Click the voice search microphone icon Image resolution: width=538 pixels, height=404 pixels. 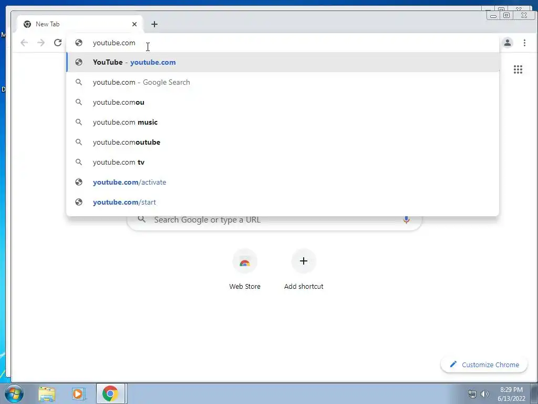point(406,220)
